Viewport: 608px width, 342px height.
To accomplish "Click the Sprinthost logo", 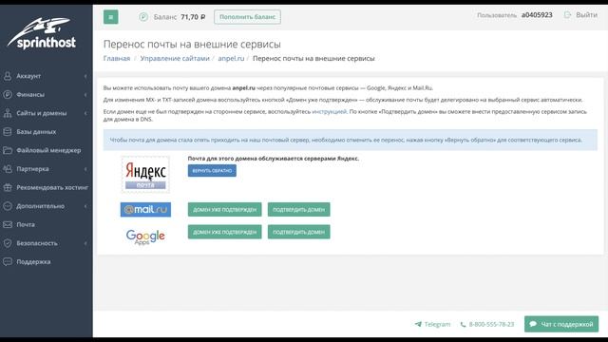I will coord(42,34).
